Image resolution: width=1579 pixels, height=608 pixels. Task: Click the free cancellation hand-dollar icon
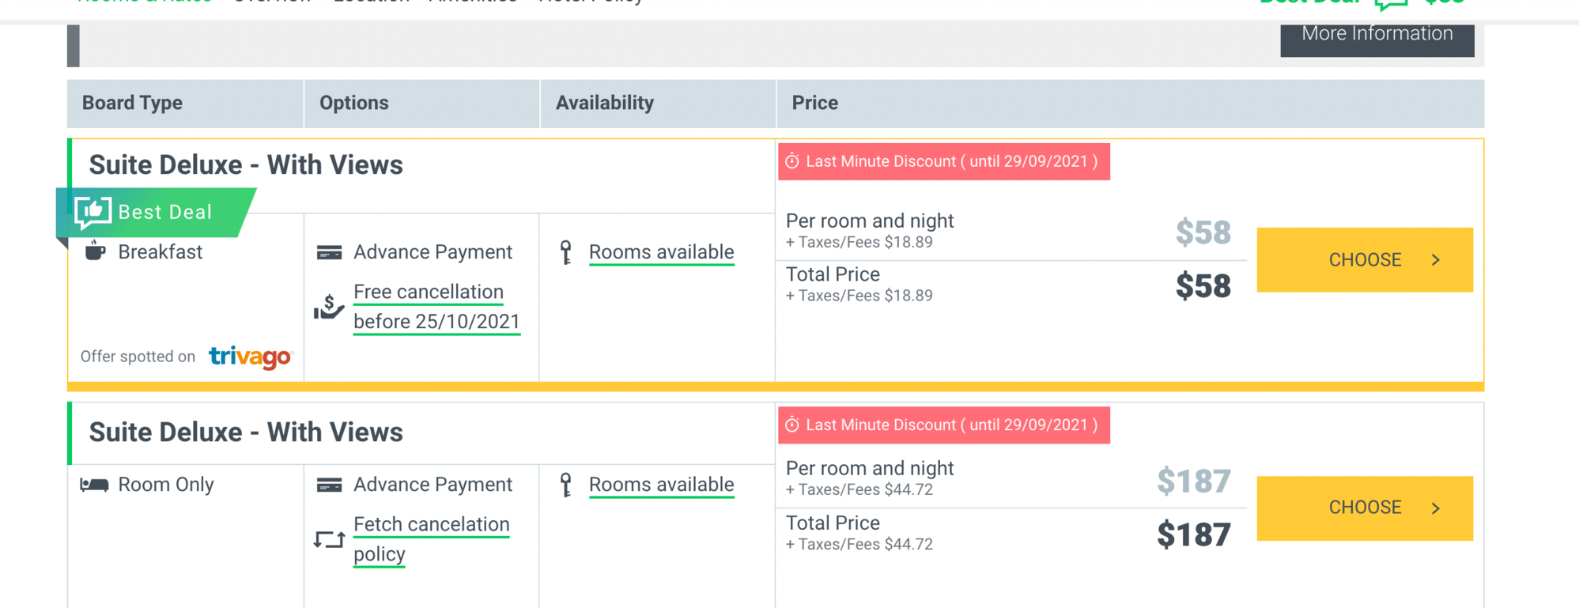point(329,307)
